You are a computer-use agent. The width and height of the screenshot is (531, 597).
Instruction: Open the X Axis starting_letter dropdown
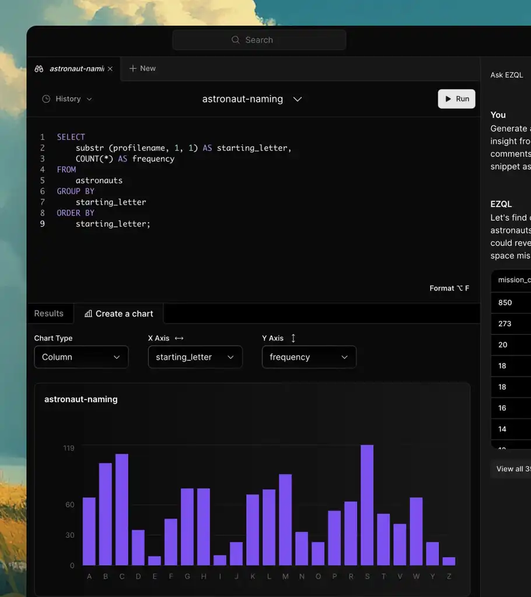pos(195,357)
